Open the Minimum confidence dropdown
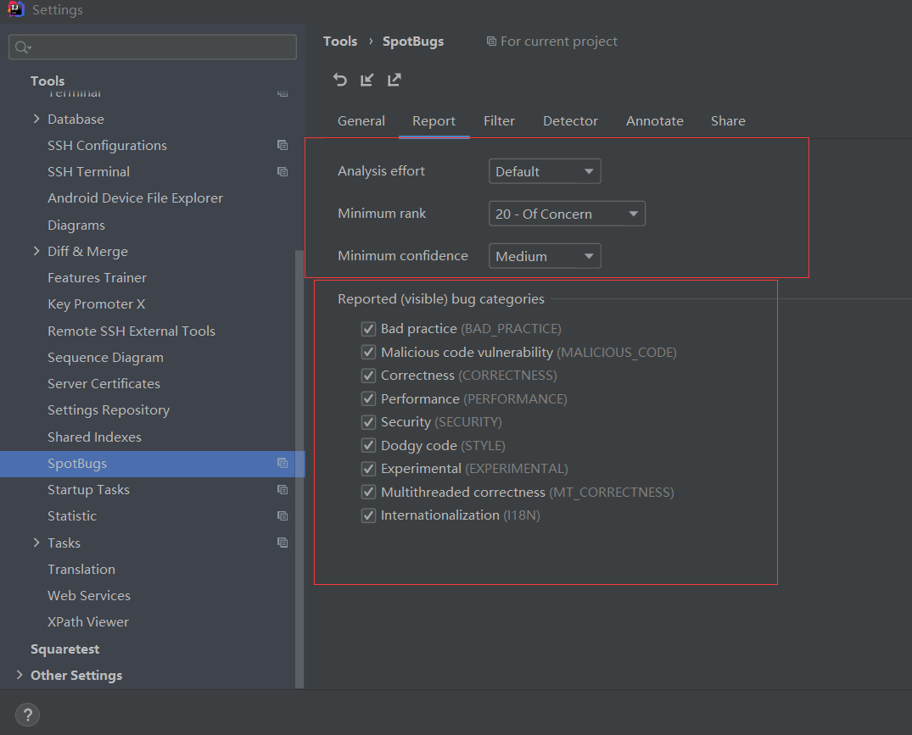 tap(545, 256)
